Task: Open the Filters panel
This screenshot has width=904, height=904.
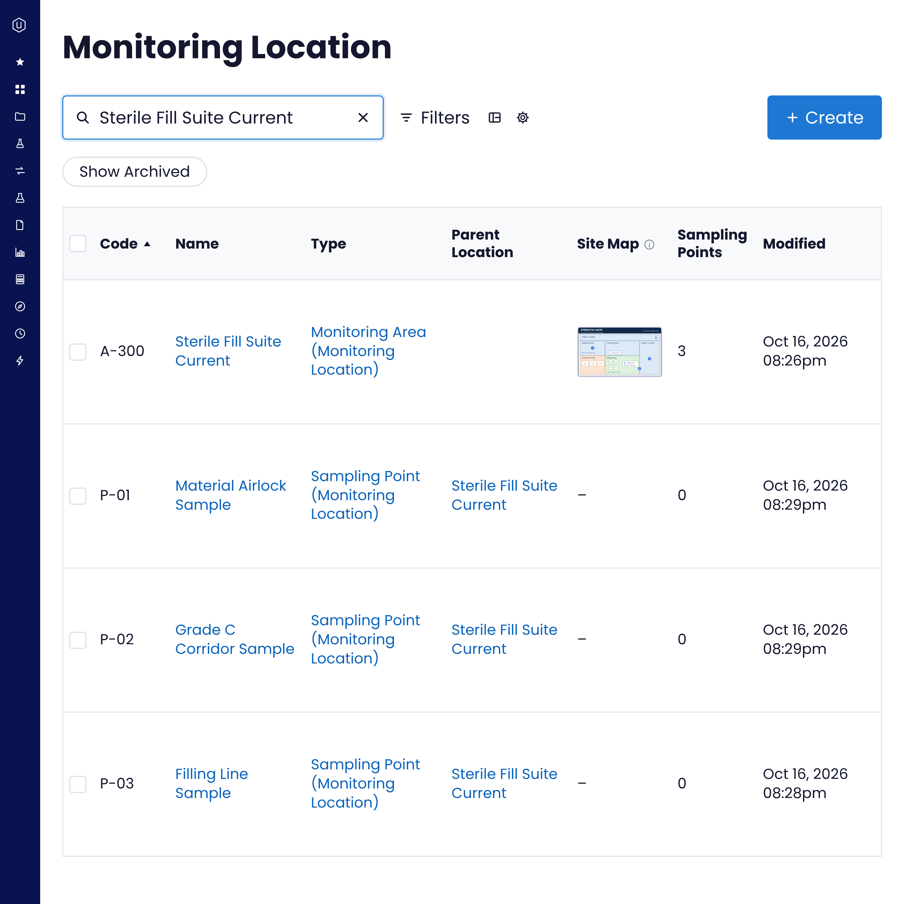Action: coord(435,118)
